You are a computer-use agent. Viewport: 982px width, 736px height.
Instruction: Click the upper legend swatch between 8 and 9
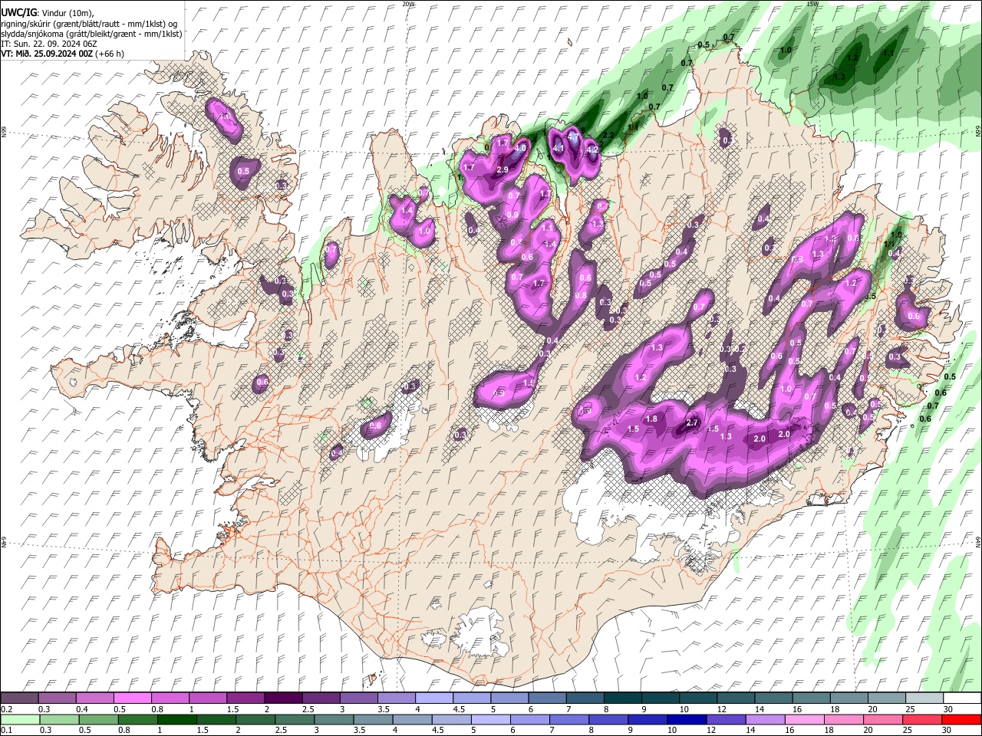(623, 698)
